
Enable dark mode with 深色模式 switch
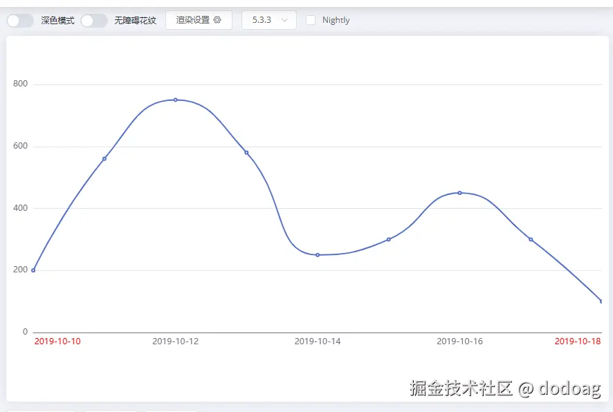pyautogui.click(x=19, y=20)
